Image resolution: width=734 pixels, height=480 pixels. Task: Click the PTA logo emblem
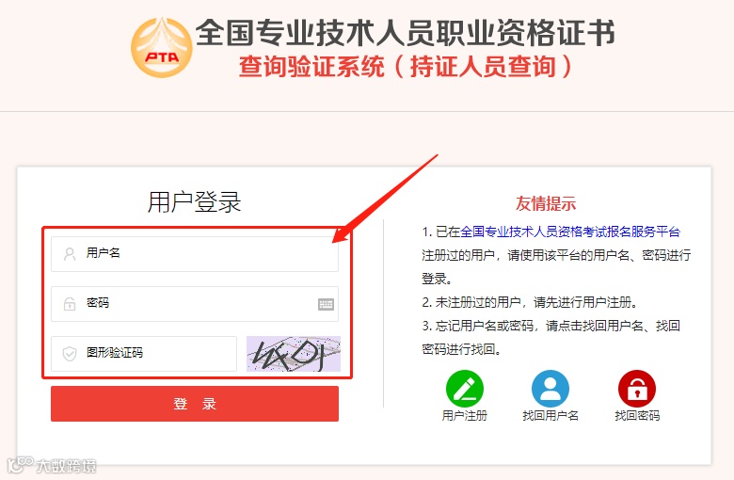click(x=162, y=47)
